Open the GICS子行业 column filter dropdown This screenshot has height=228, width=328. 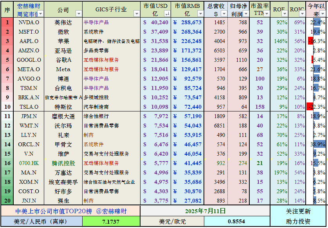point(137,14)
